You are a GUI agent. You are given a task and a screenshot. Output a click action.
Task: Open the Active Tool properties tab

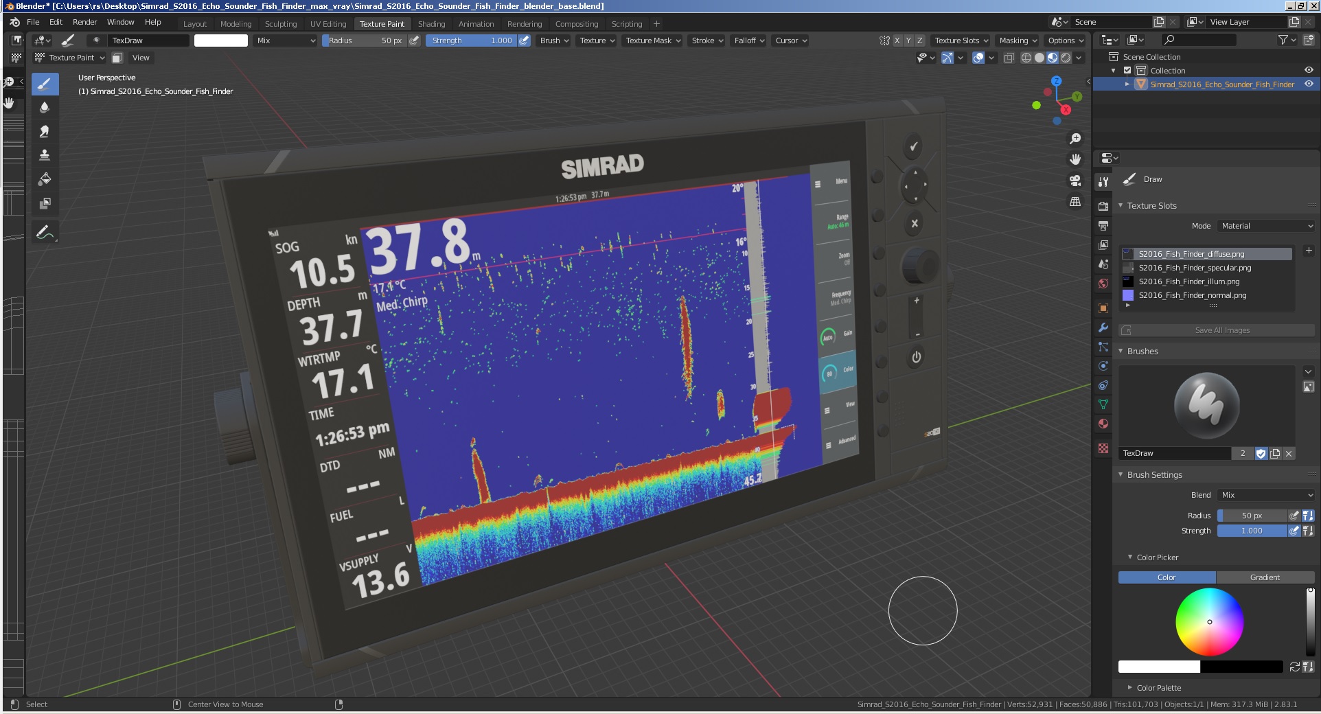pyautogui.click(x=1103, y=182)
